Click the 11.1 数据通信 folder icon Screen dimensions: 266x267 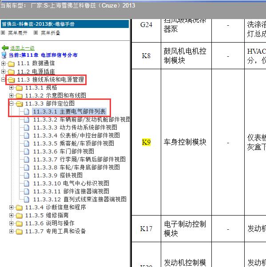coord(11,64)
